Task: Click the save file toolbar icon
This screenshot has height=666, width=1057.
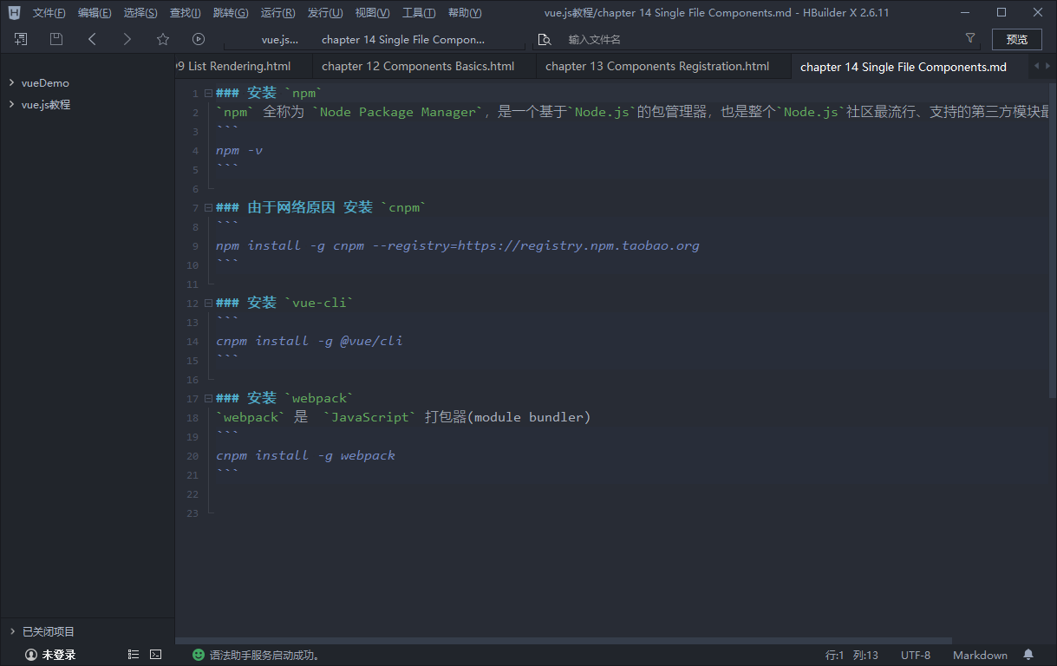Action: 56,39
